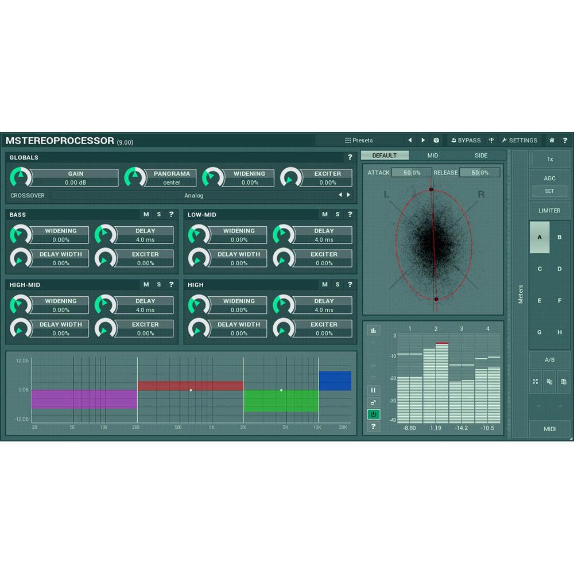Switch to the SIDE tab
This screenshot has height=574, width=574.
click(480, 155)
